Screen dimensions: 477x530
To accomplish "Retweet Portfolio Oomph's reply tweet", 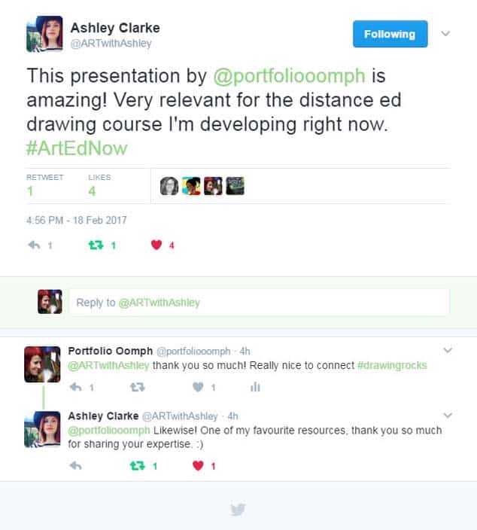I will (138, 387).
